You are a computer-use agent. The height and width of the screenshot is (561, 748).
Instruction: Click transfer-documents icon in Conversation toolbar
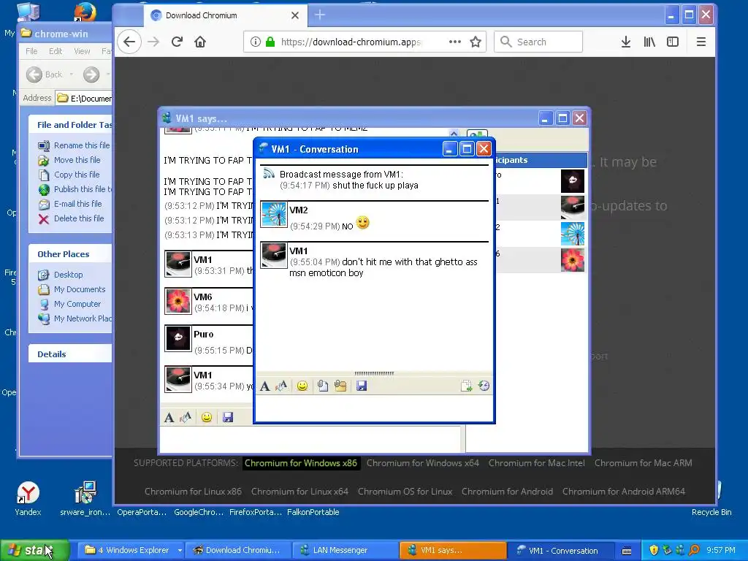tap(467, 386)
